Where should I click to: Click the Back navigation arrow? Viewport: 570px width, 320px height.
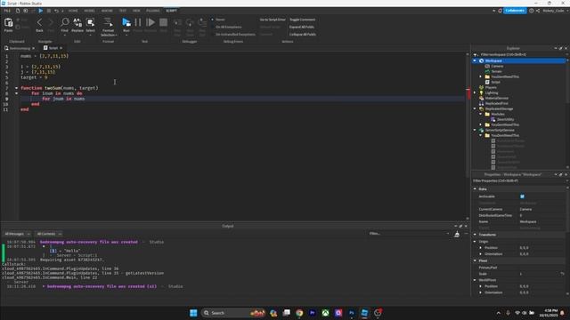coord(39,22)
